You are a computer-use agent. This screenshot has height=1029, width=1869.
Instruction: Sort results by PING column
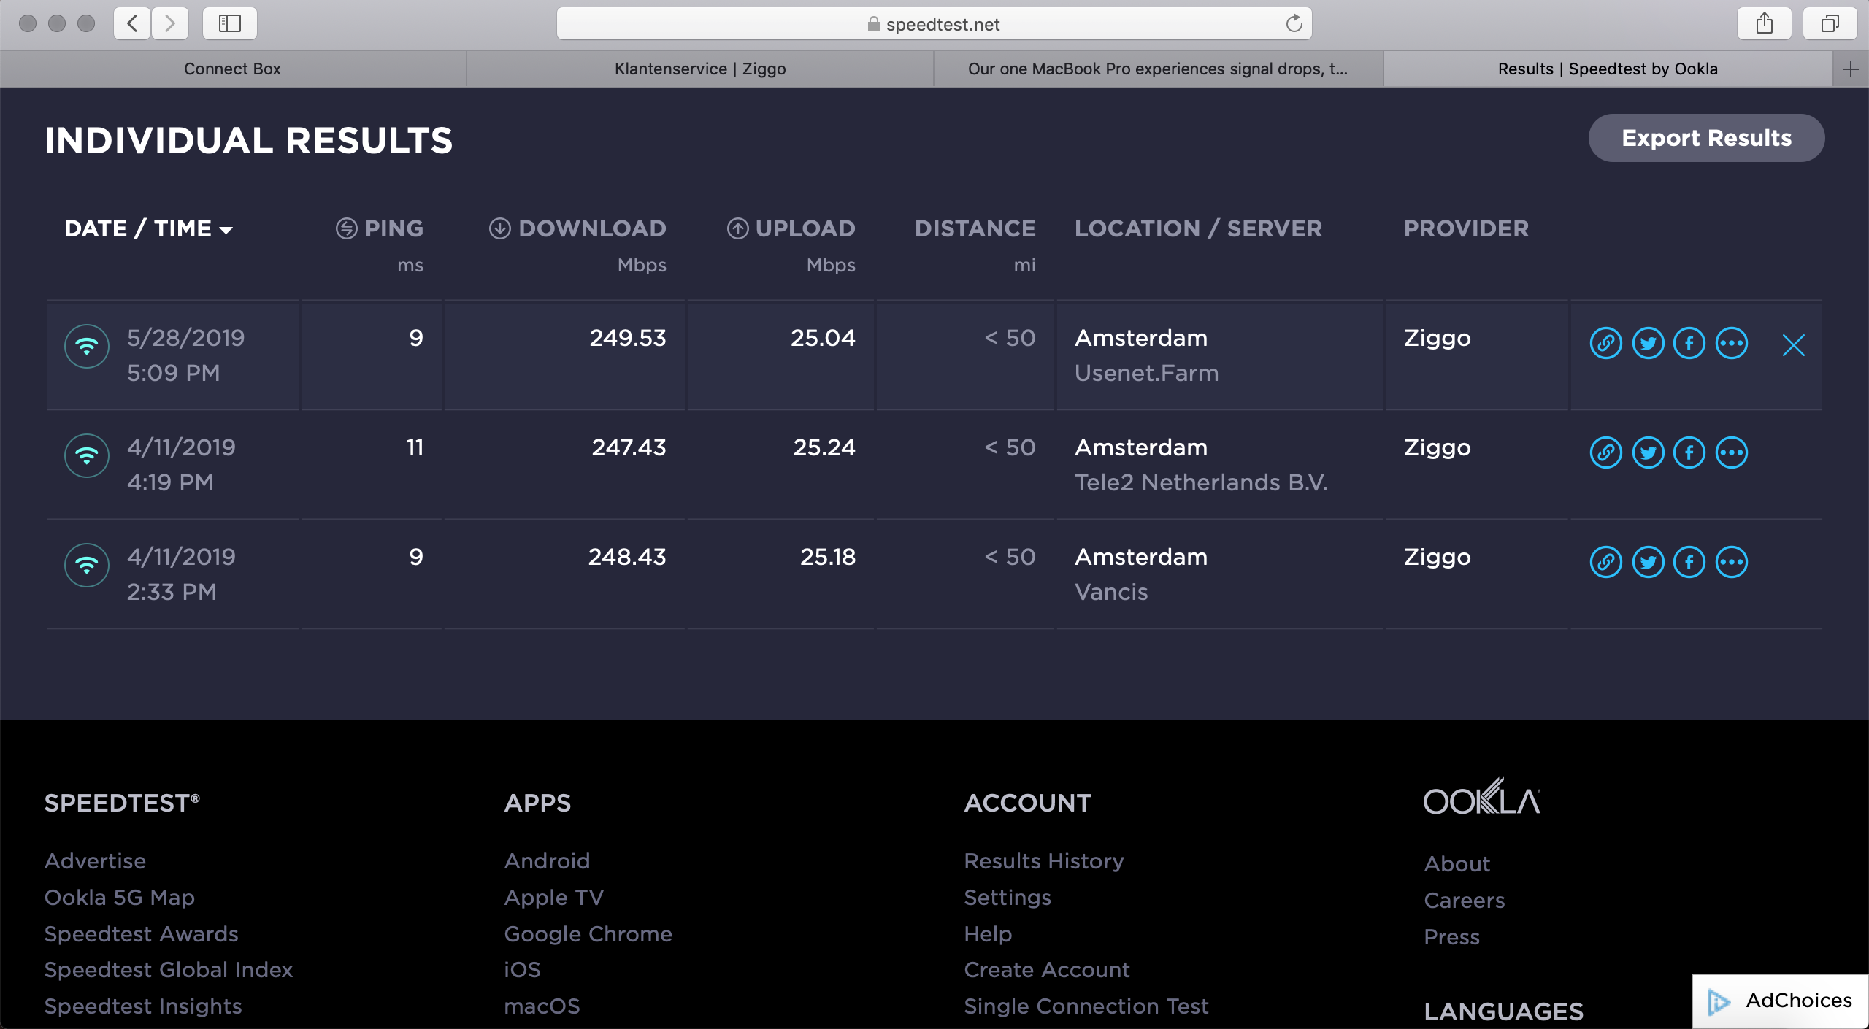pyautogui.click(x=394, y=228)
